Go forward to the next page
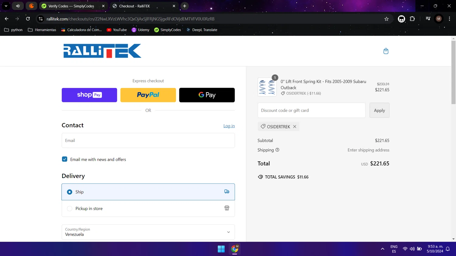Viewport: 456px width, 256px height. (17, 19)
